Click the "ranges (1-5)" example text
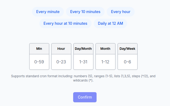Screen dimensions: 170x106 [x=103, y=76]
